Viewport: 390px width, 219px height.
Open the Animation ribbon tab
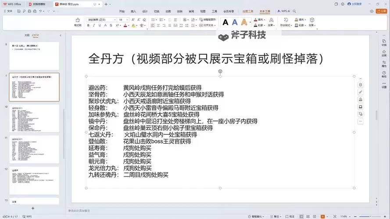pos(168,11)
